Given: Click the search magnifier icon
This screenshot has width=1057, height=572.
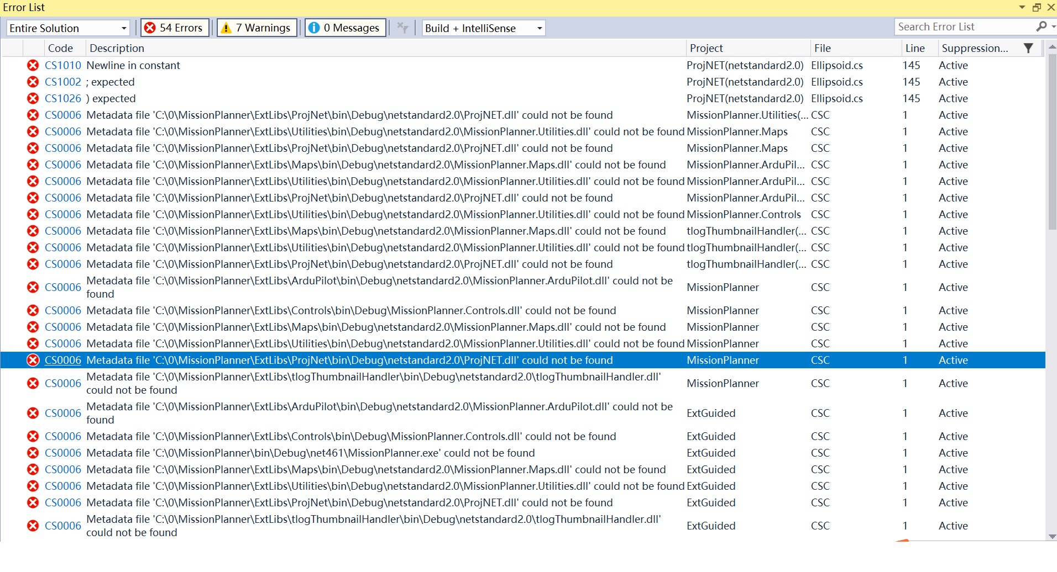Looking at the screenshot, I should click(1042, 27).
